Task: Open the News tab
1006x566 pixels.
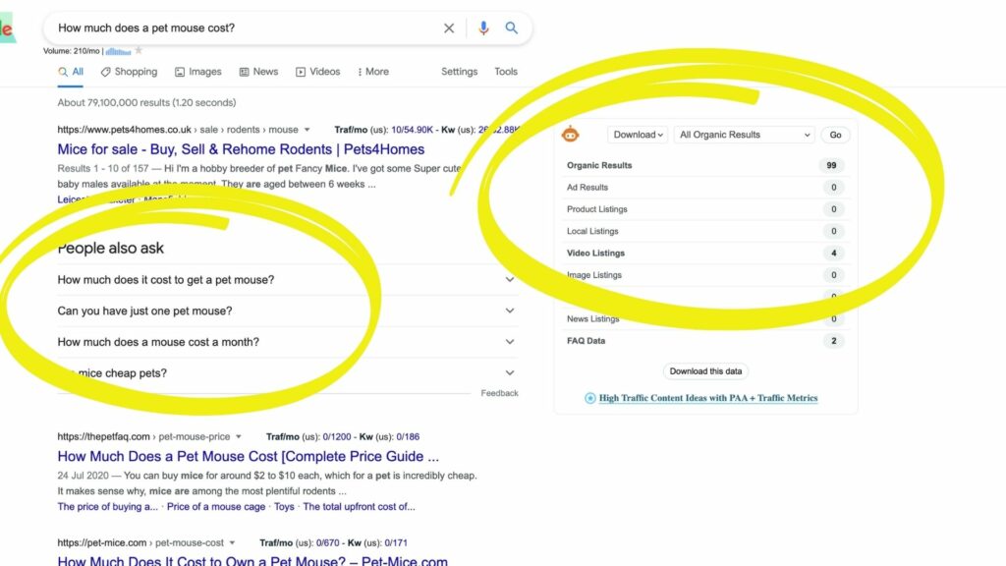Action: point(258,72)
